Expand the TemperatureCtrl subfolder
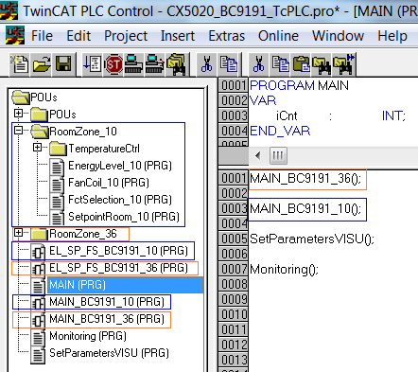This screenshot has height=372, width=418. [x=38, y=147]
